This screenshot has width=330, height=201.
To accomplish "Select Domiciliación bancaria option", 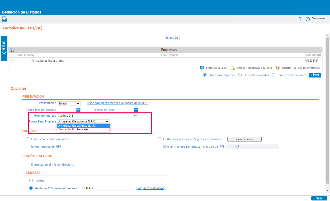I will [83, 130].
